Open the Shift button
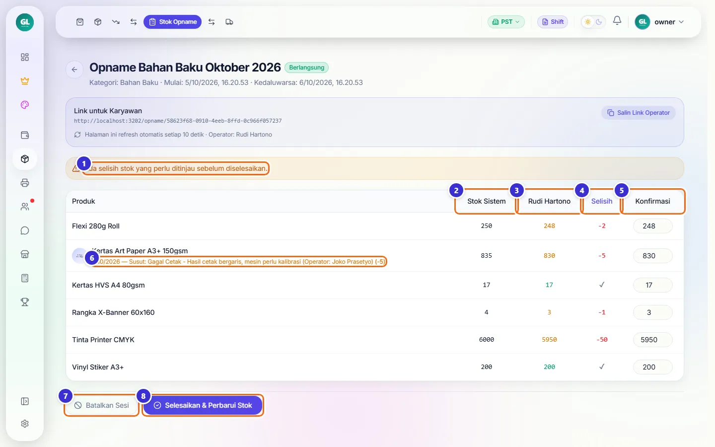The width and height of the screenshot is (715, 447). 553,22
